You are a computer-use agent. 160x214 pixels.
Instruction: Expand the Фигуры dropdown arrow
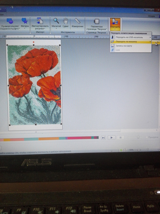click(25, 29)
